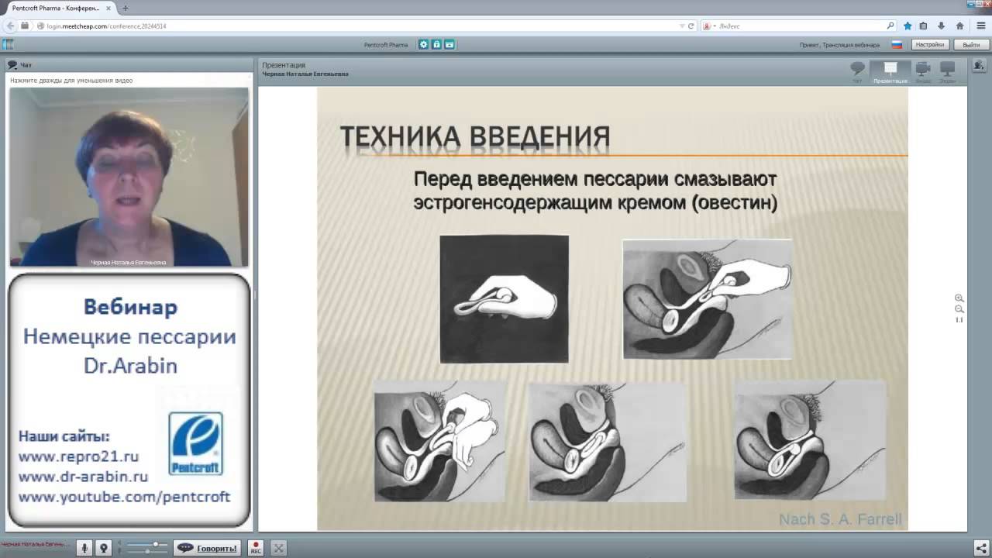Switch to the Чат view tab
This screenshot has width=992, height=558.
(x=857, y=72)
